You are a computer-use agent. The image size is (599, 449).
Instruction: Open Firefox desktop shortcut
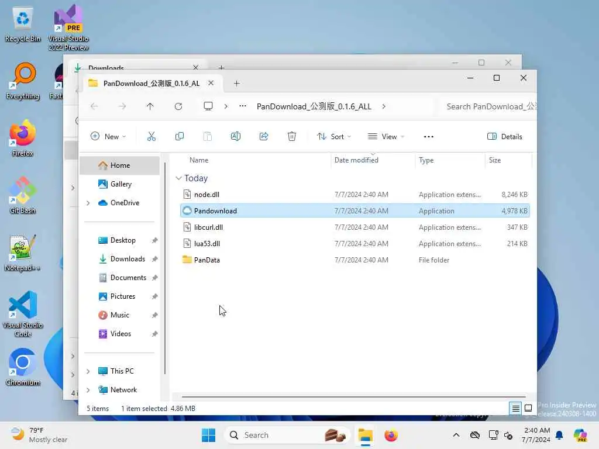[23, 138]
